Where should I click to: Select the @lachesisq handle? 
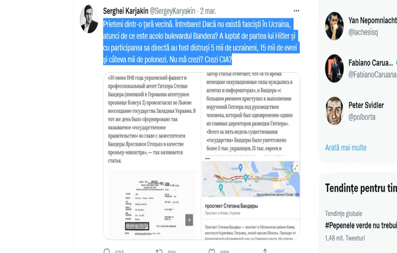pyautogui.click(x=363, y=32)
